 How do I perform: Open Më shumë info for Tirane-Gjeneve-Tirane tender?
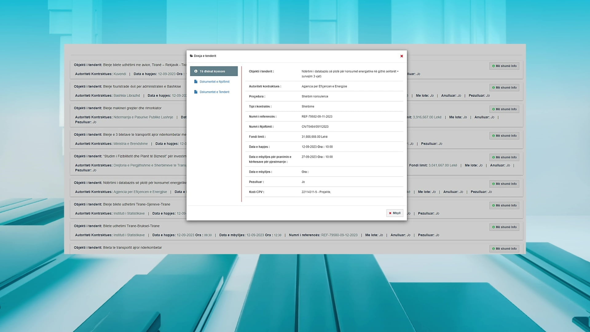pos(504,205)
